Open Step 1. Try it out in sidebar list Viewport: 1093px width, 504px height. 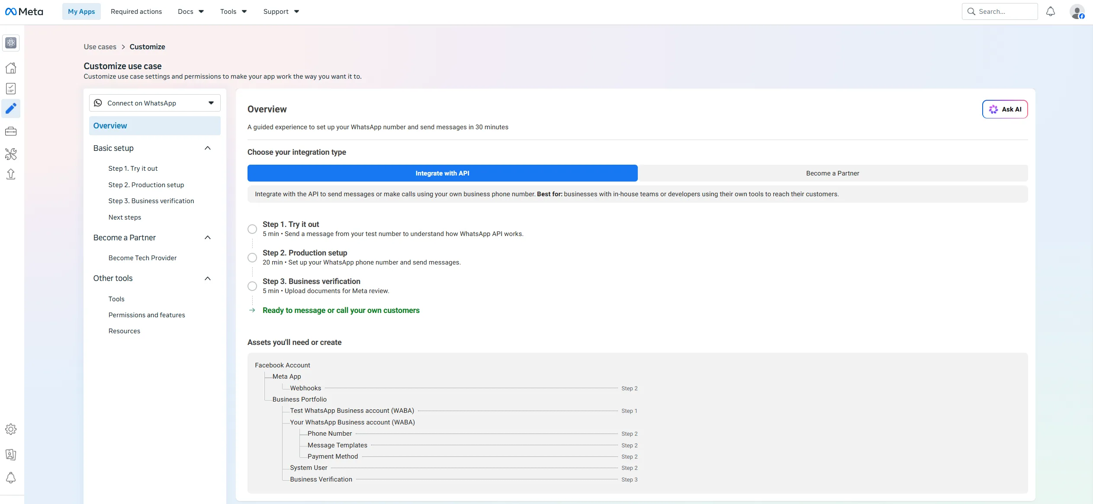[x=133, y=169]
